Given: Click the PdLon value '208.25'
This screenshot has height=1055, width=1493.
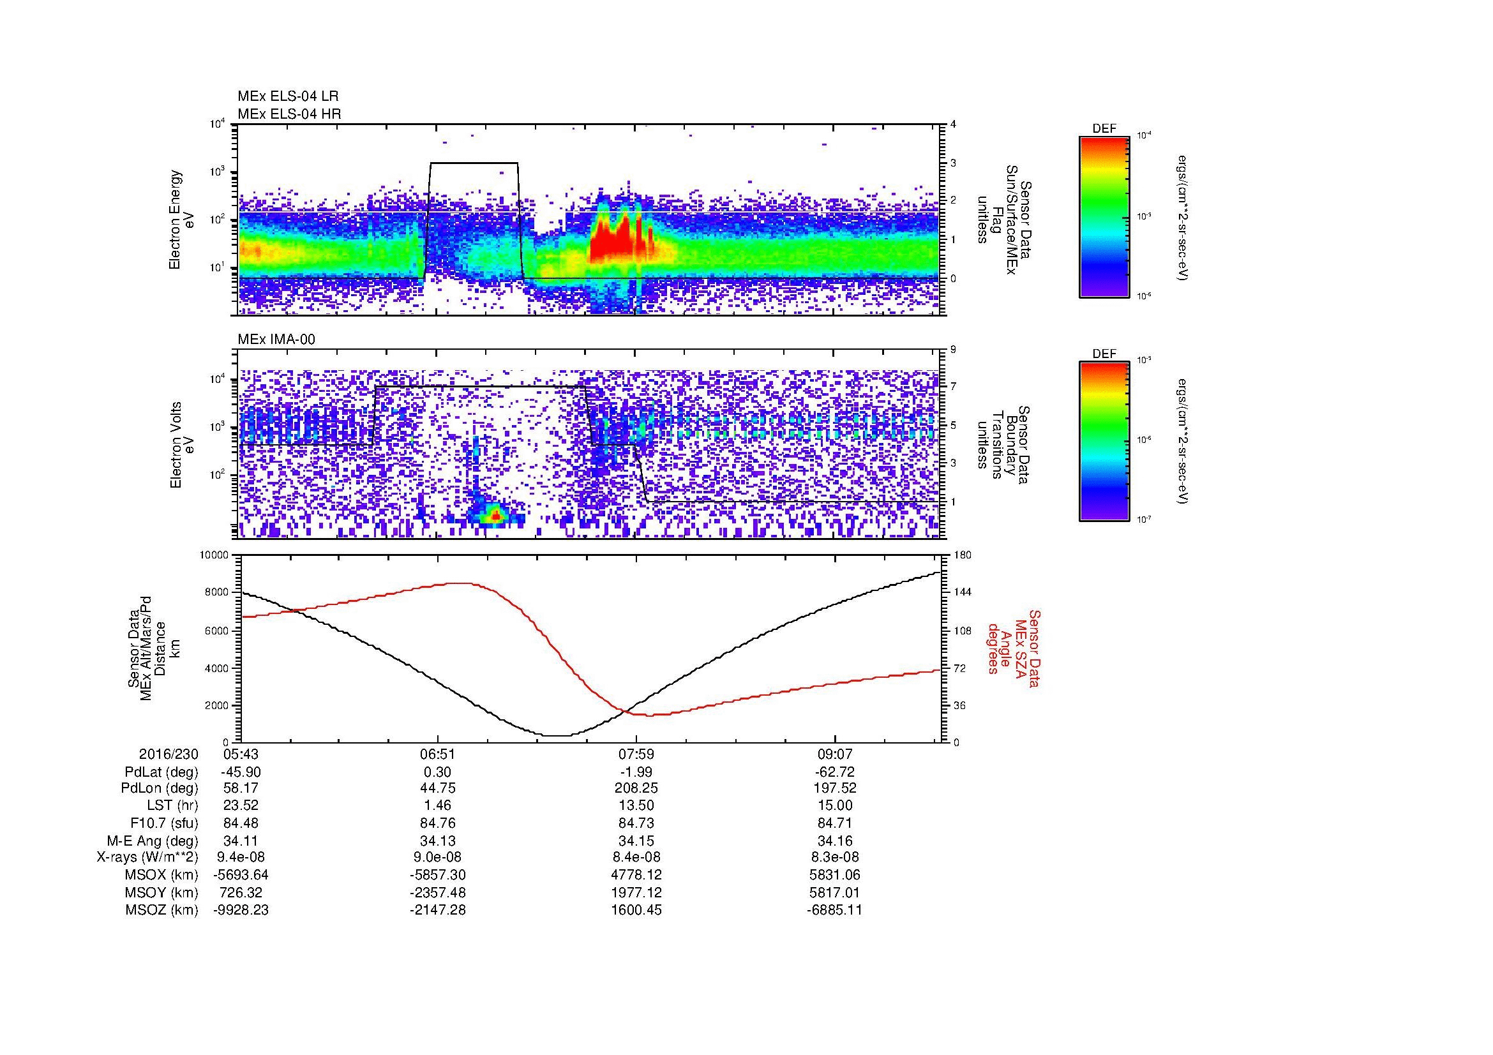Looking at the screenshot, I should pyautogui.click(x=636, y=788).
